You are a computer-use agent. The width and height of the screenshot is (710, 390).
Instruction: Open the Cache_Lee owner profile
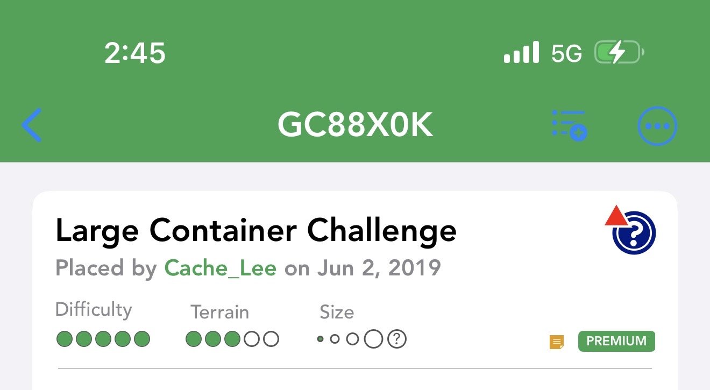point(221,267)
